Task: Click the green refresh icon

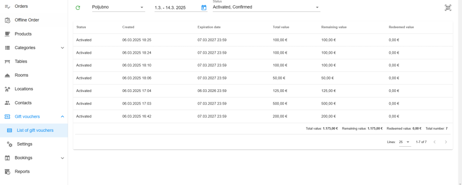Action: pyautogui.click(x=78, y=8)
